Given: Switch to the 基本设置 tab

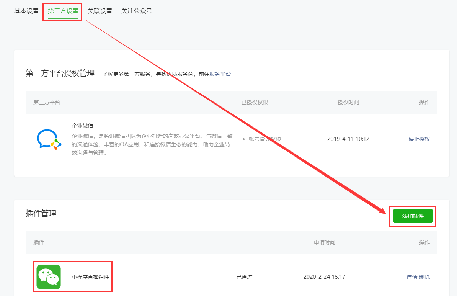Looking at the screenshot, I should coord(26,11).
